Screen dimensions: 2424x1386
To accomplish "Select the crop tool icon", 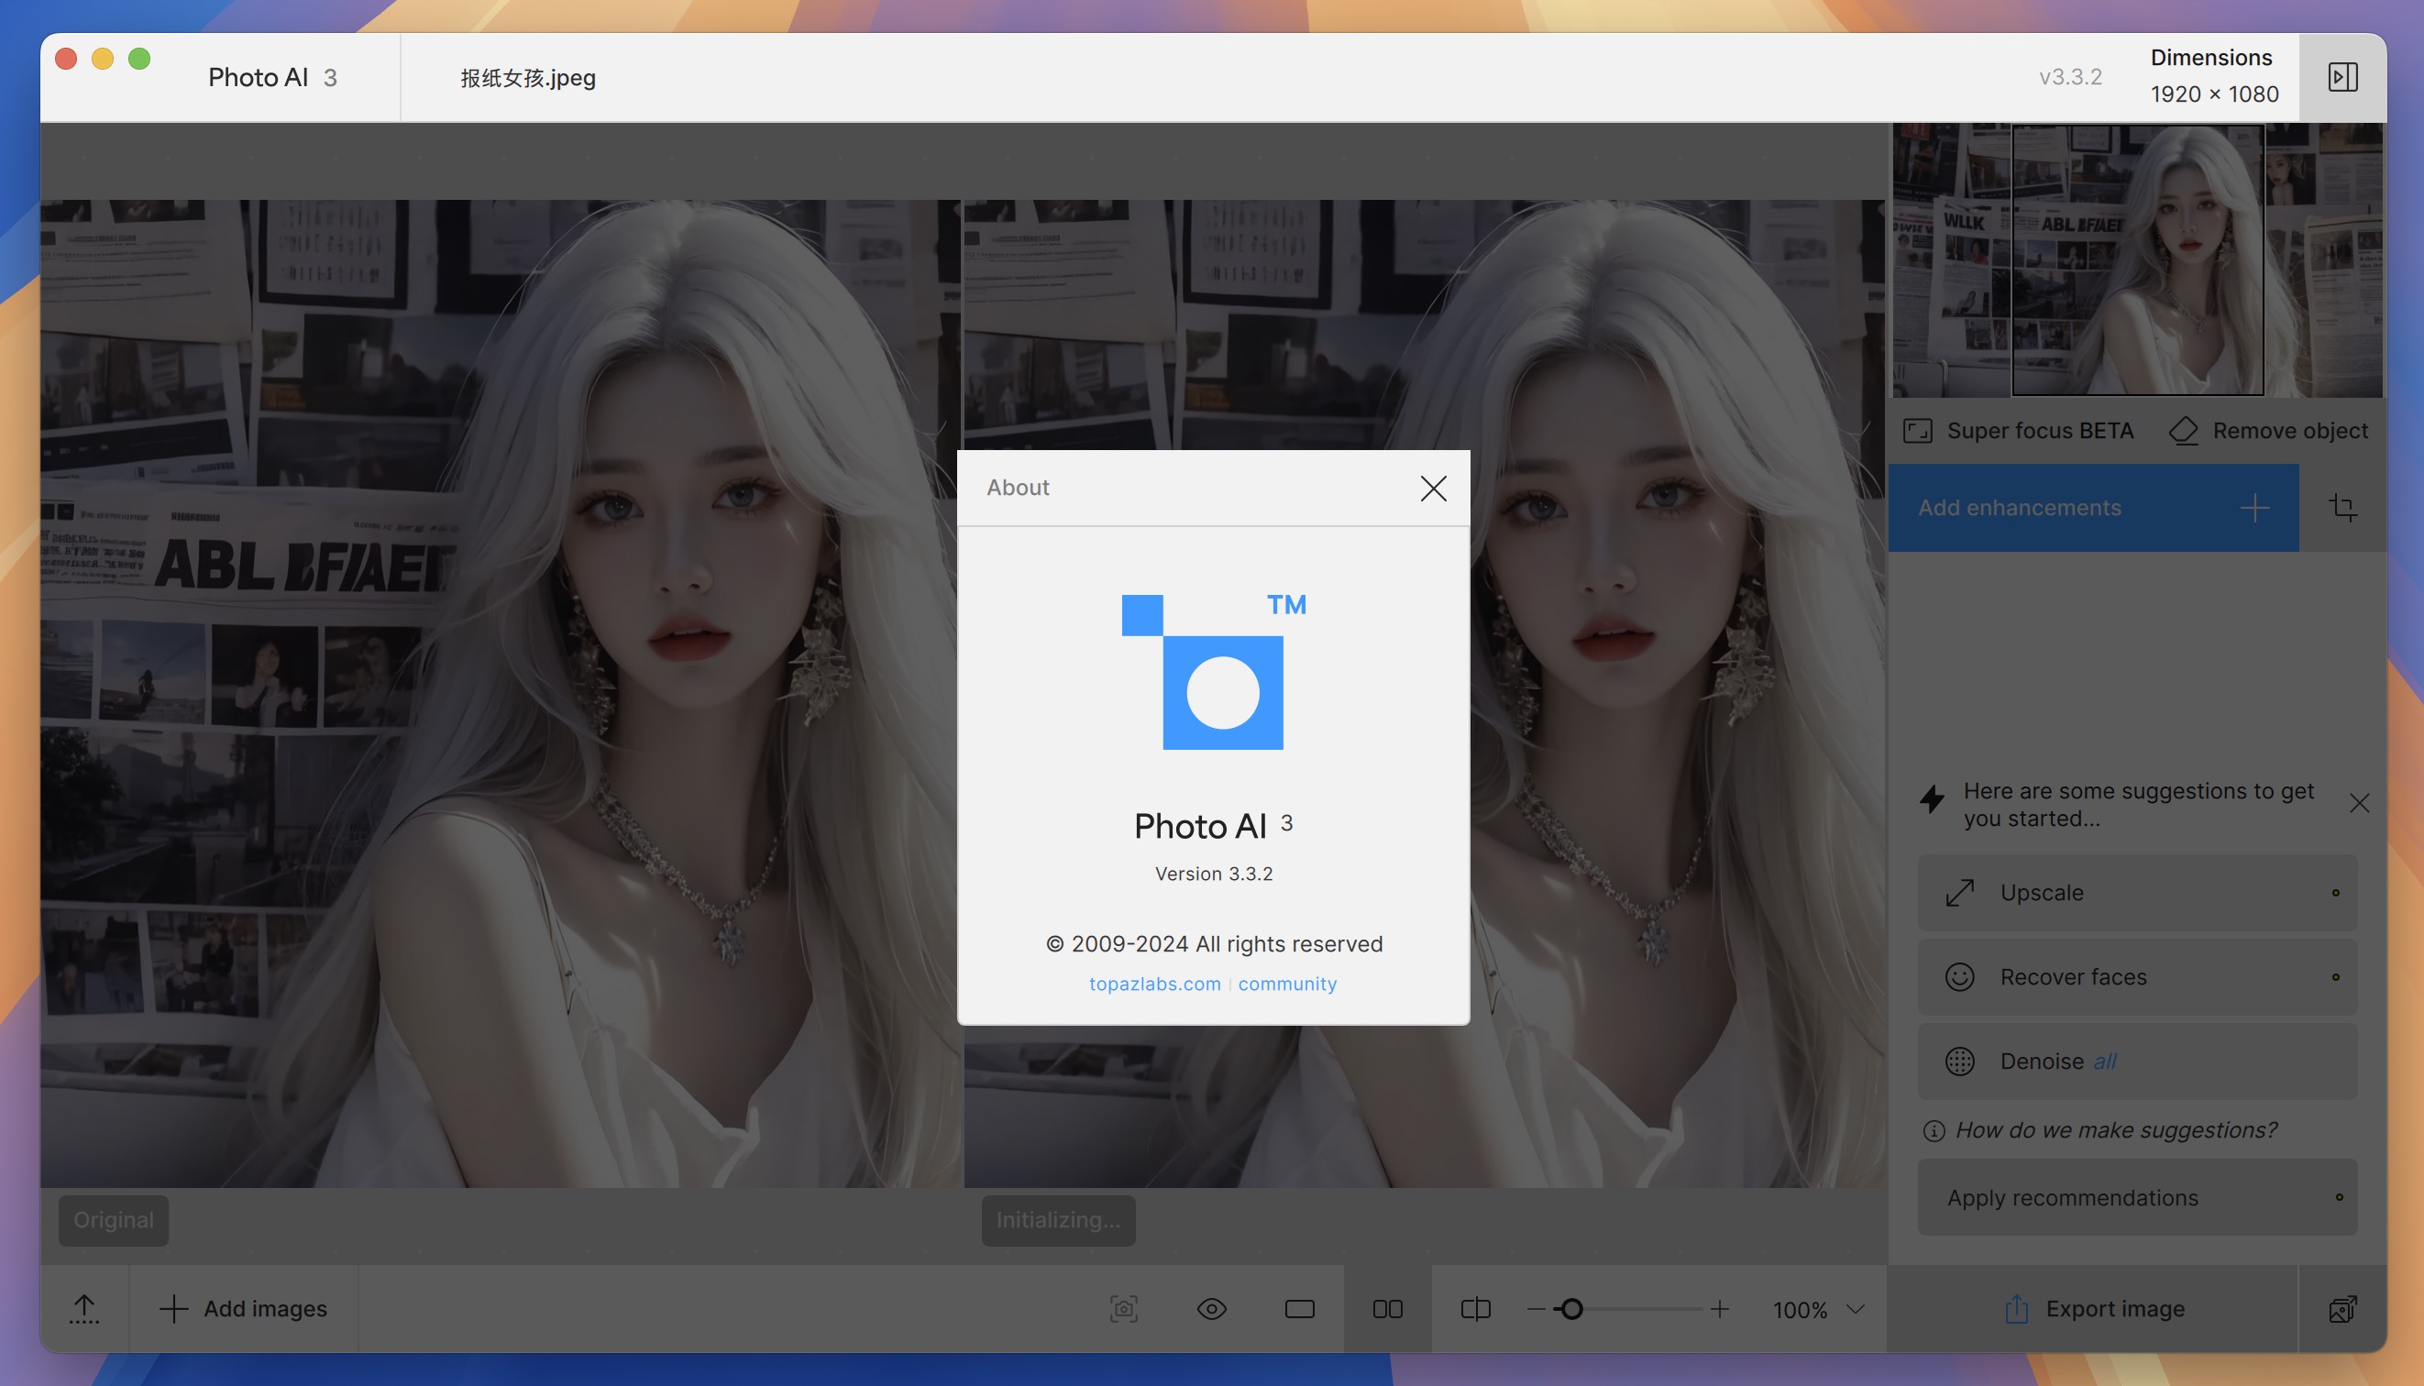I will [x=2342, y=509].
